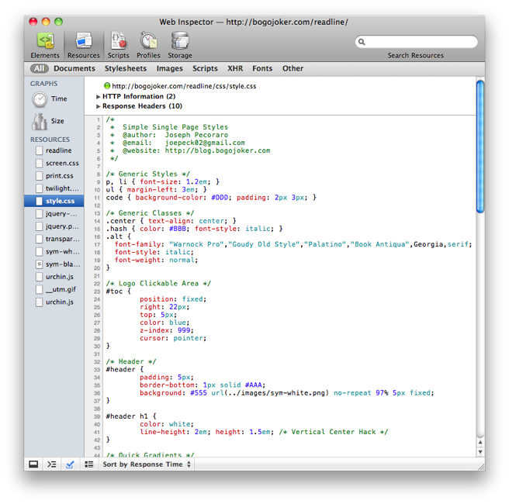Filter resources by All
Viewport: 509px width, 504px height.
[x=40, y=68]
